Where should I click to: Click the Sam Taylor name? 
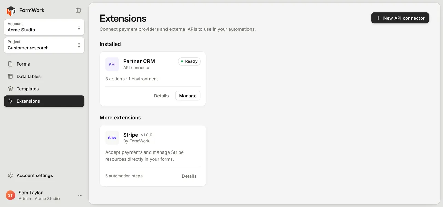[x=30, y=193]
